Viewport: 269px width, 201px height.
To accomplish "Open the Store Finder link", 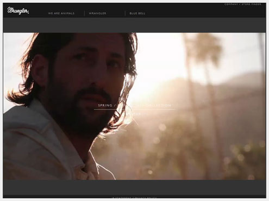I will [252, 4].
